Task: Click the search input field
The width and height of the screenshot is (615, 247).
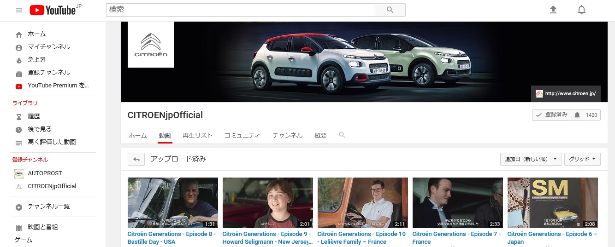Action: click(241, 10)
